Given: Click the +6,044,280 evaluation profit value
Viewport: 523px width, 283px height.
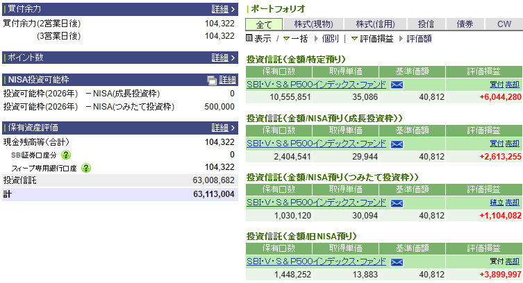Looking at the screenshot, I should pos(500,97).
